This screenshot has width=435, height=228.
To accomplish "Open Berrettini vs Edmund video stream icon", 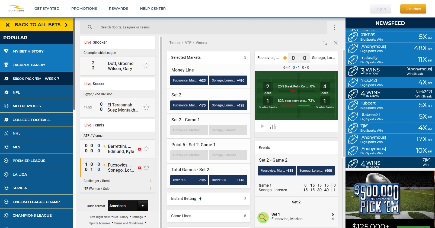I will [140, 149].
